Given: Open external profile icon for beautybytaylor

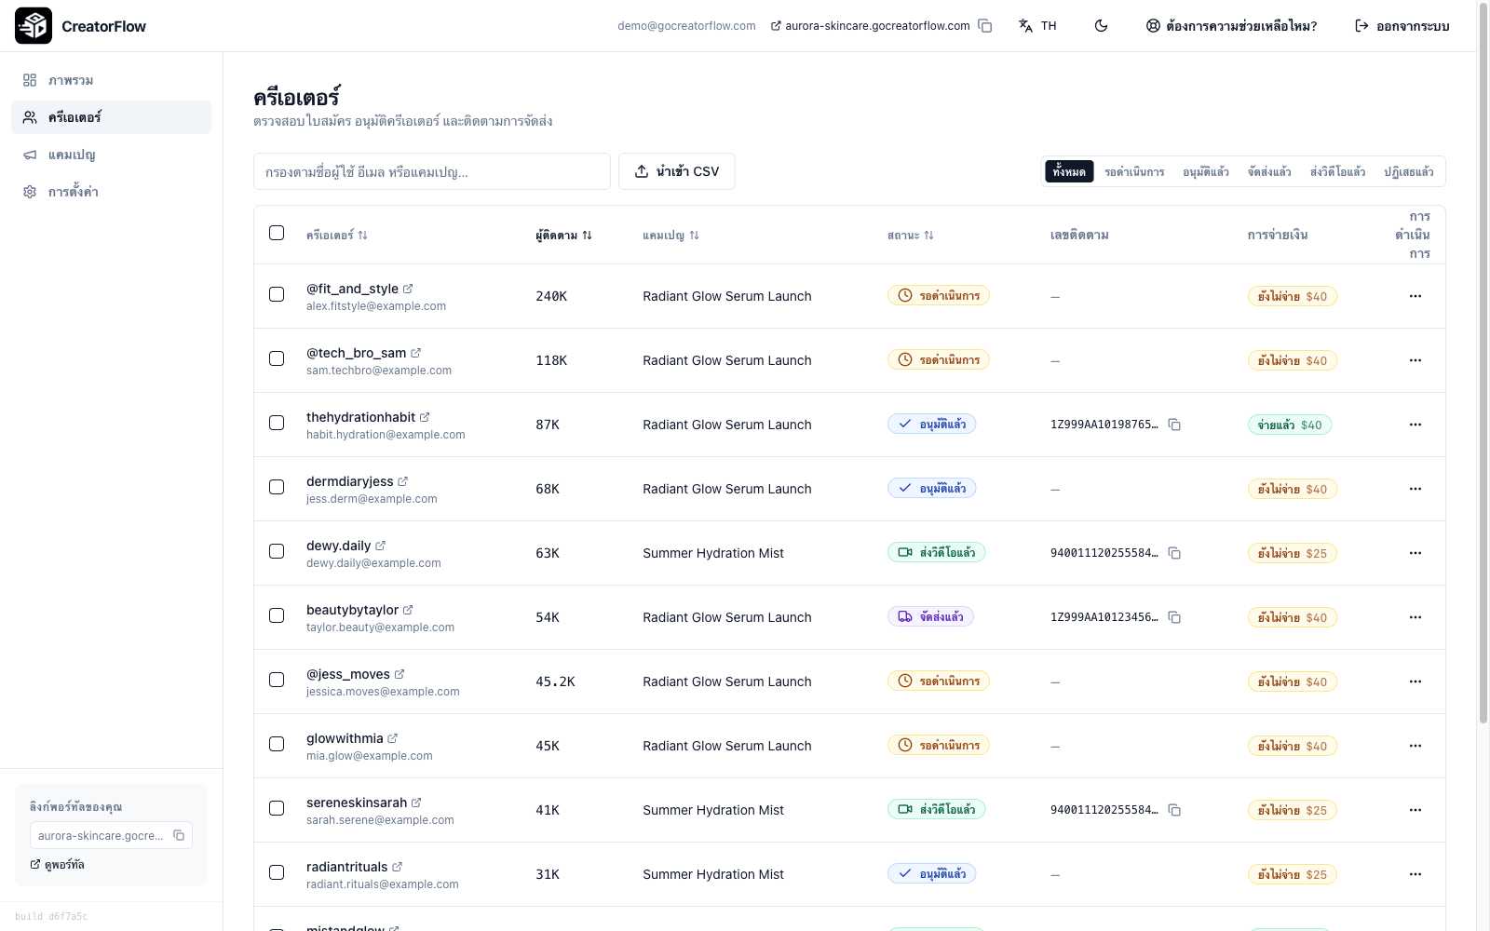Looking at the screenshot, I should point(408,610).
